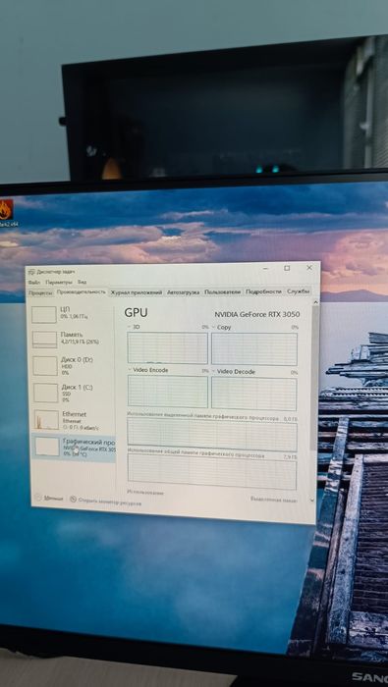Click the Copy engine usage graph

click(254, 348)
